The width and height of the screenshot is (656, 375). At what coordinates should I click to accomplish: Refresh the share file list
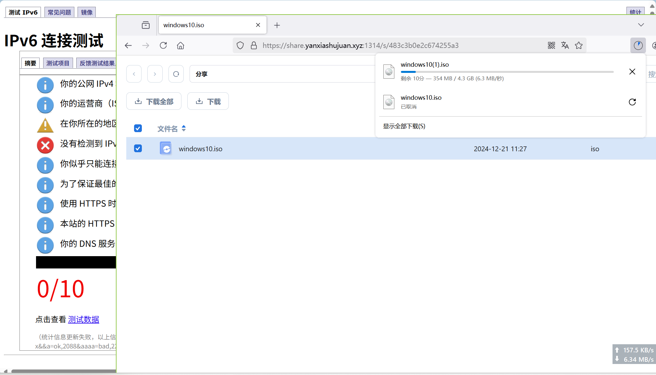(x=176, y=74)
